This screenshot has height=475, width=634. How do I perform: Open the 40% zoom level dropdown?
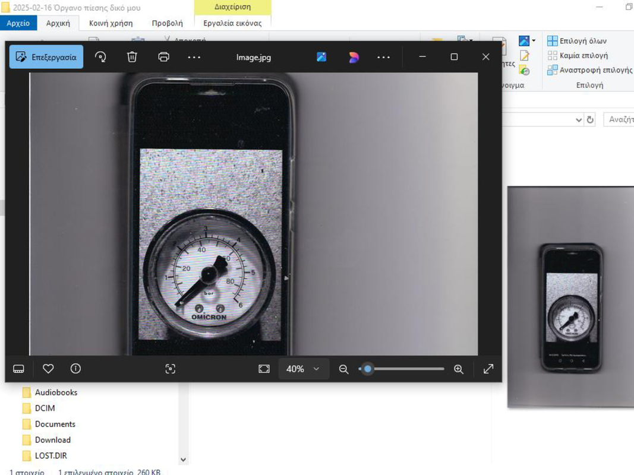coord(303,369)
